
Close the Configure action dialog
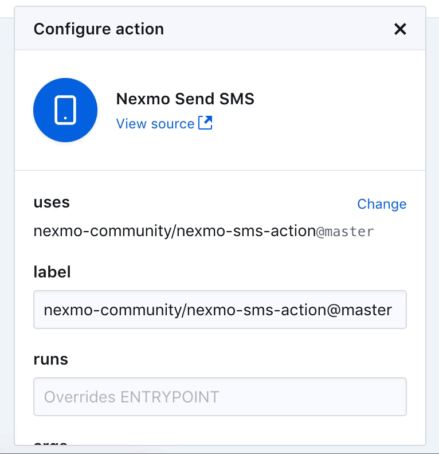(400, 29)
